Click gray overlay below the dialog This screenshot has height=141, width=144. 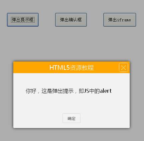[x=72, y=135]
